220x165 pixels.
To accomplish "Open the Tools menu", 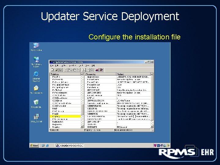I will coord(81,65).
